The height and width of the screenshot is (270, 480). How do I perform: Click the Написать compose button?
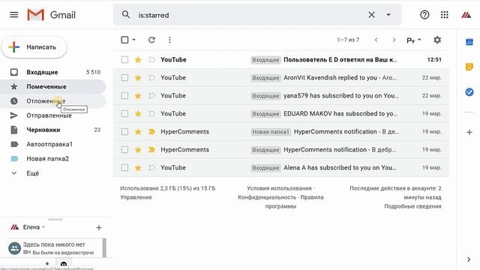pyautogui.click(x=34, y=47)
